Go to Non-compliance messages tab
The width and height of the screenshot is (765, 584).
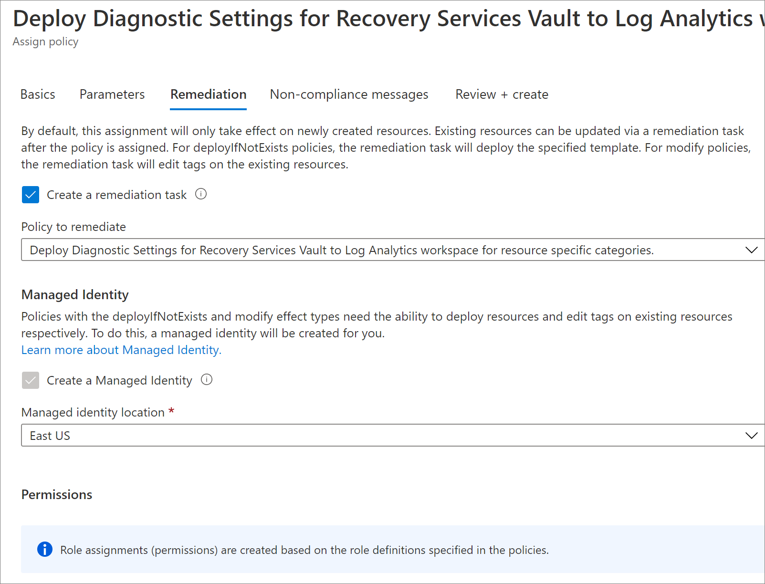click(349, 94)
